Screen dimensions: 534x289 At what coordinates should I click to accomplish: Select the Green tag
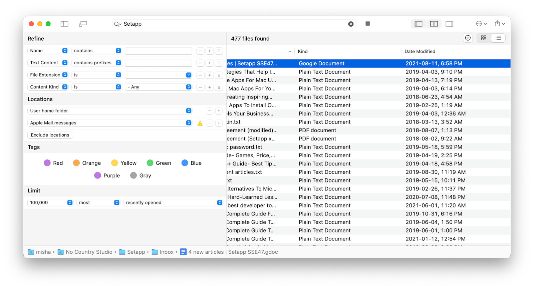click(x=159, y=163)
